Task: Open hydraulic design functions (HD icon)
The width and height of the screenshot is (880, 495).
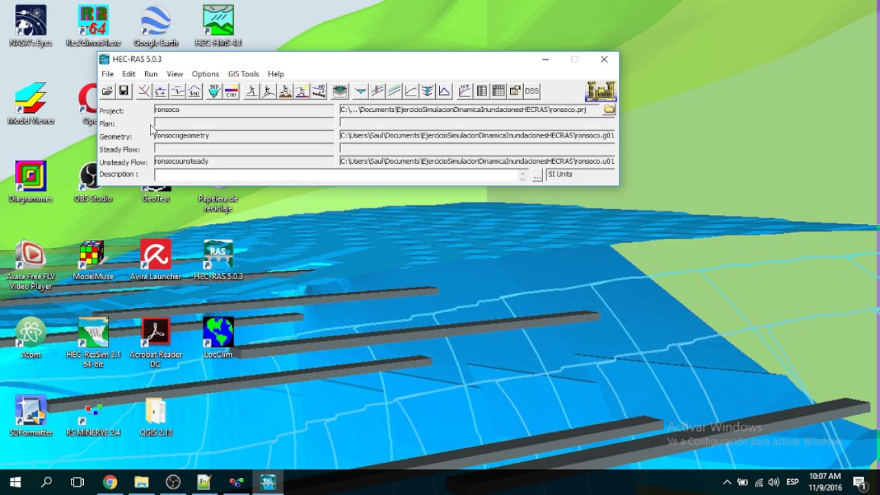Action: pos(319,91)
